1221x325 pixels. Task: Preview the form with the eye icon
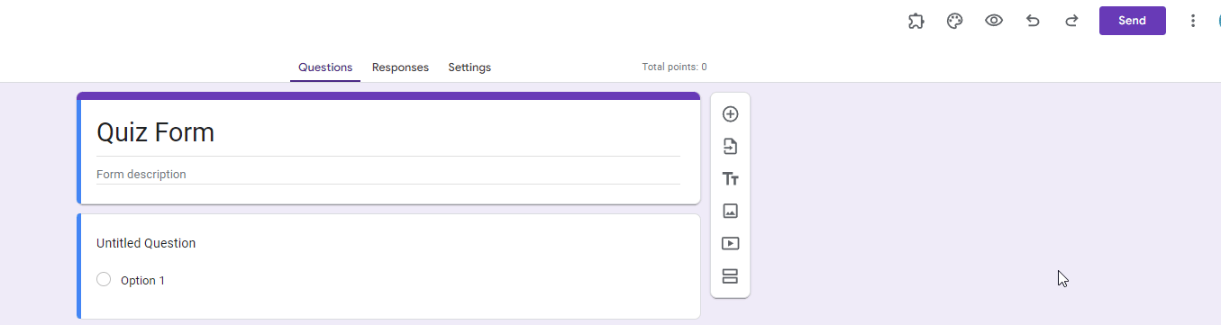tap(994, 21)
